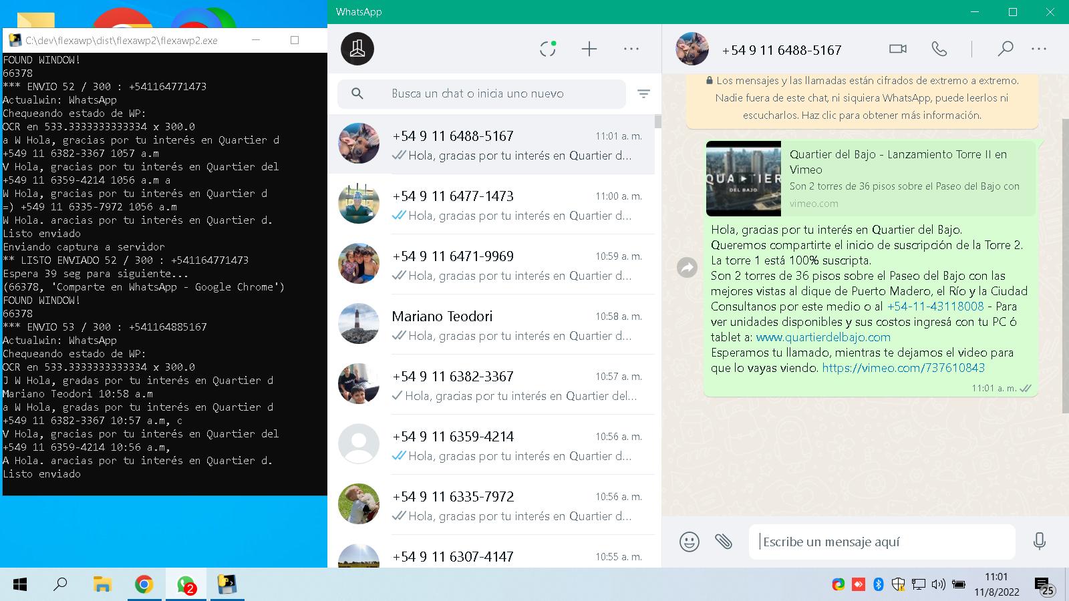This screenshot has width=1069, height=601.
Task: Click the message input field
Action: (x=882, y=542)
